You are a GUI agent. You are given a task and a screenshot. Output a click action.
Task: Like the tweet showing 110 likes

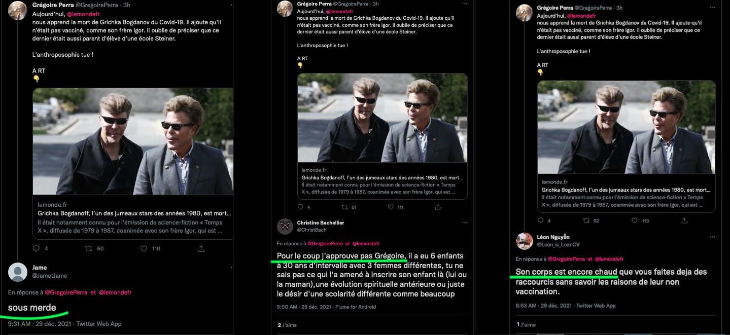click(144, 248)
